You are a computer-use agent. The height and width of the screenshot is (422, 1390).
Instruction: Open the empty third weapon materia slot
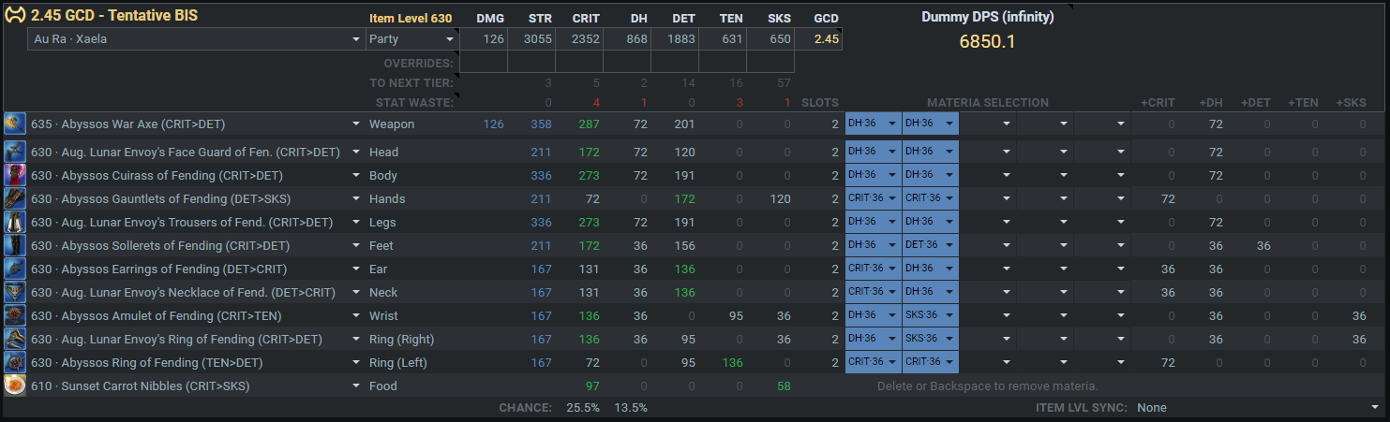[x=987, y=124]
